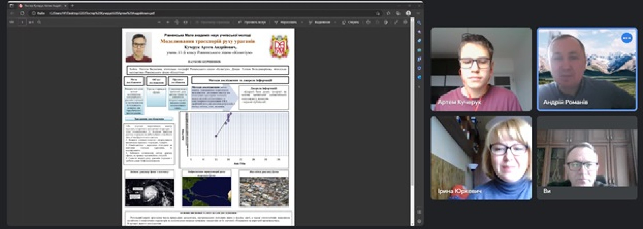Open the search icon in Edge sidebar
643x229 pixels.
pyautogui.click(x=419, y=22)
